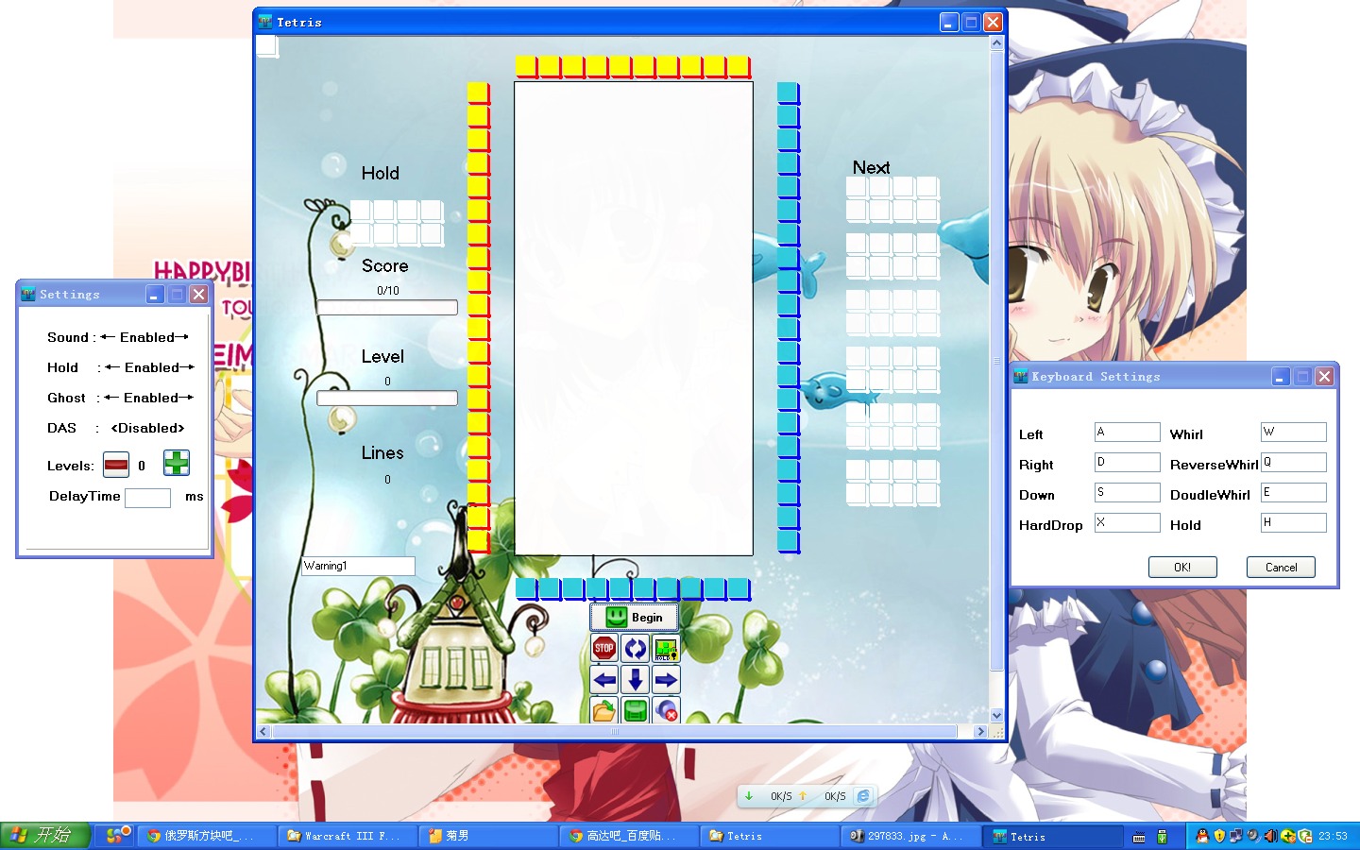Viewport: 1360px width, 850px height.
Task: Click the DelayTime input field
Action: 147,498
